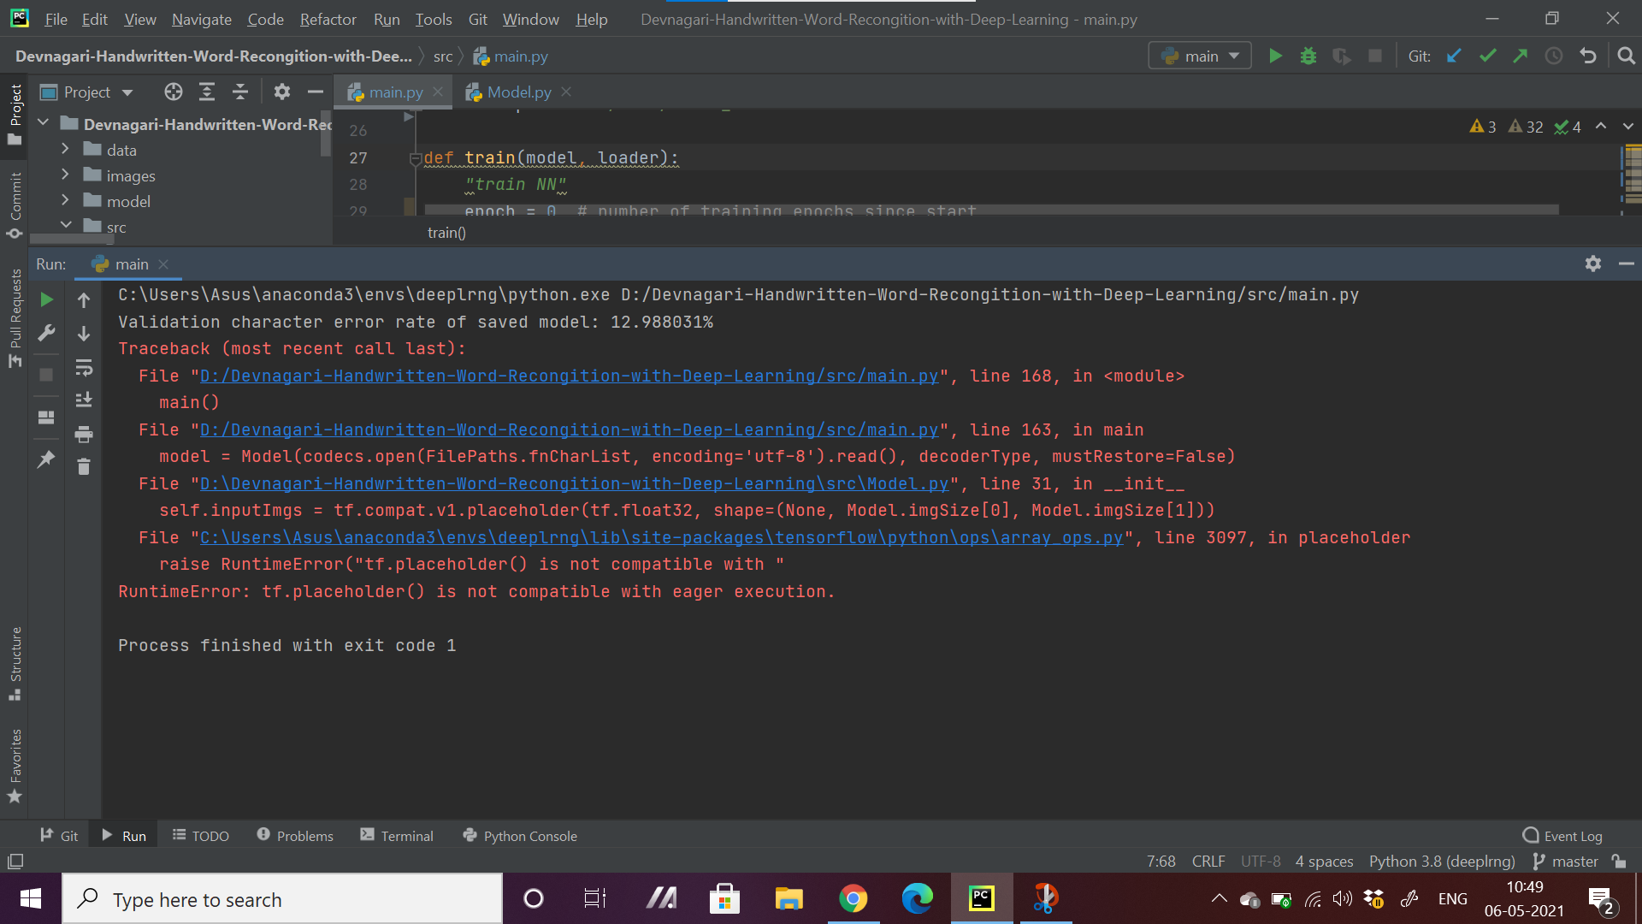Screen dimensions: 1642x924
Task: Open Search Everywhere with the magnifier icon
Action: point(1626,55)
